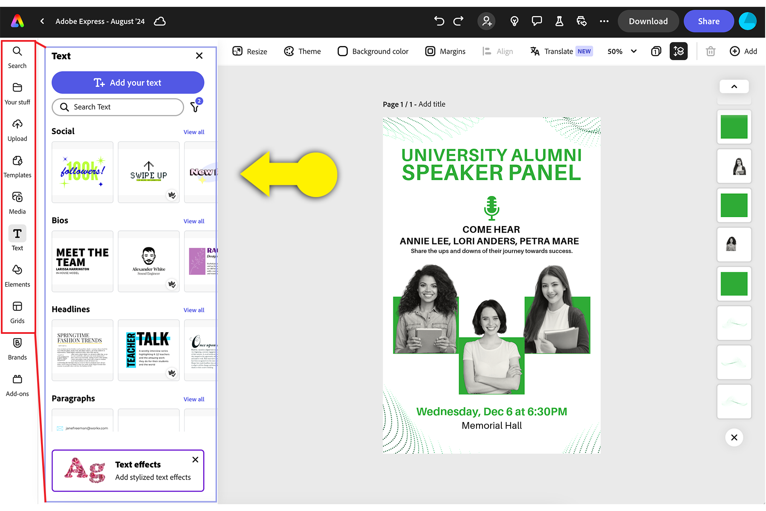Image resolution: width=766 pixels, height=511 pixels.
Task: Click the trash delete icon
Action: point(710,52)
